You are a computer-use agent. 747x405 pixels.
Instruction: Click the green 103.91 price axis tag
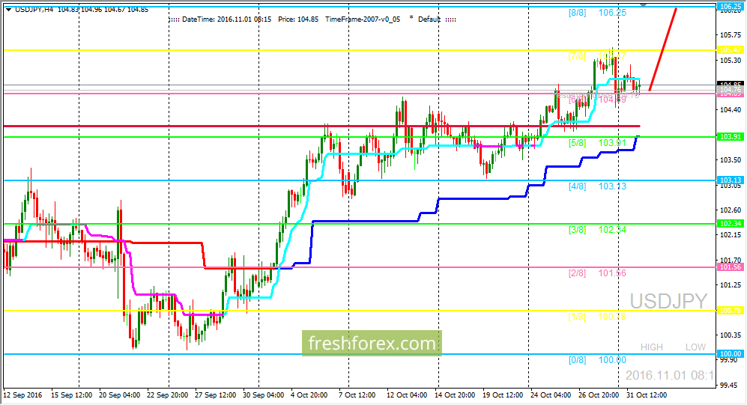tap(731, 136)
